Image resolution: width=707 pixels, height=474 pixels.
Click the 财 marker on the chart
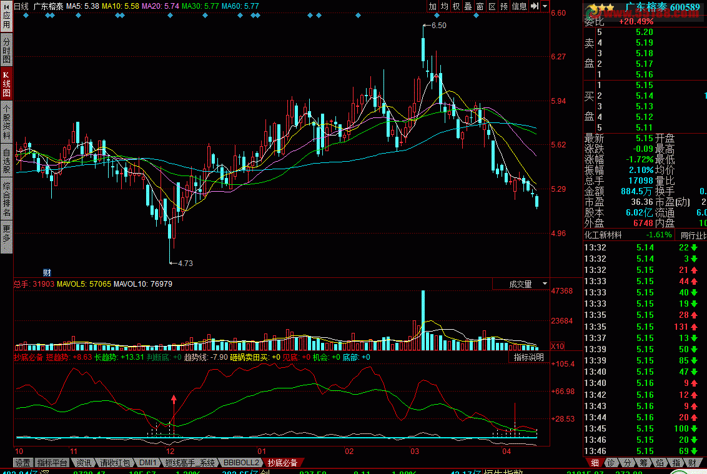(47, 272)
